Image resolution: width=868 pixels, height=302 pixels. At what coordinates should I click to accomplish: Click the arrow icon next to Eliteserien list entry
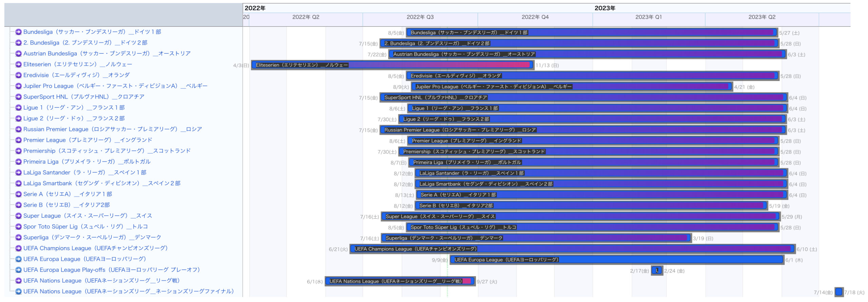(x=19, y=64)
